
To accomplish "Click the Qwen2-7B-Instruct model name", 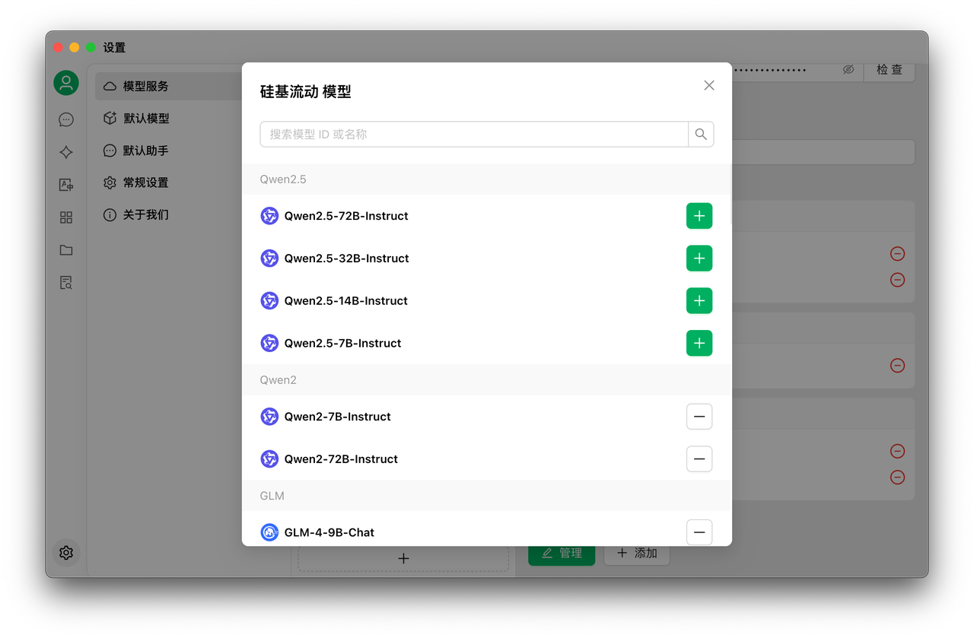I will 338,417.
